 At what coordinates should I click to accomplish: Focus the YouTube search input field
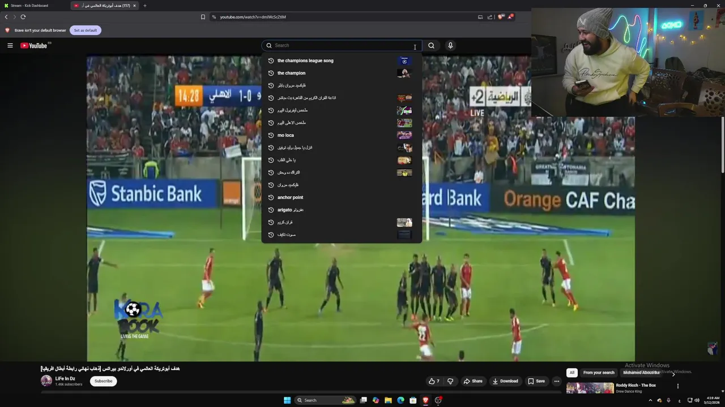[342, 45]
